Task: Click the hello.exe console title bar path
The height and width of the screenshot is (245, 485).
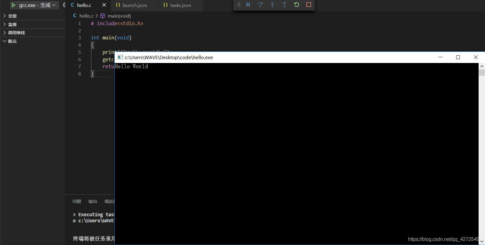Action: (x=169, y=57)
